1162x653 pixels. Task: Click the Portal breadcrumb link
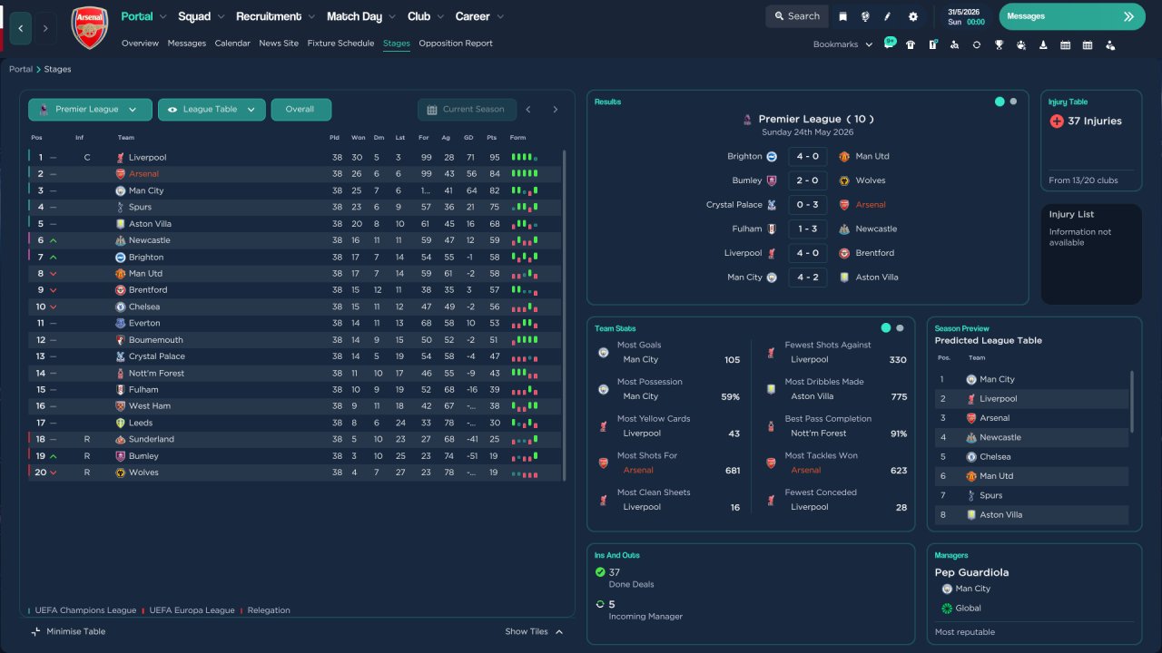(21, 69)
